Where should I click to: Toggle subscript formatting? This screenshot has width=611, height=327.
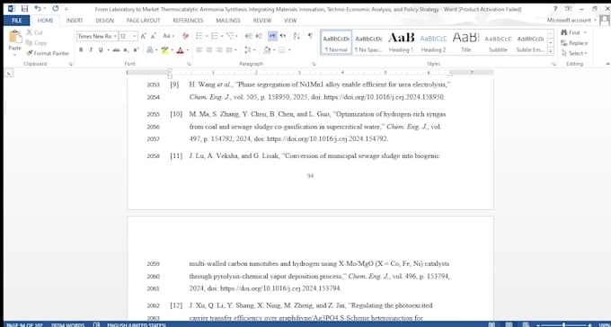[126, 50]
